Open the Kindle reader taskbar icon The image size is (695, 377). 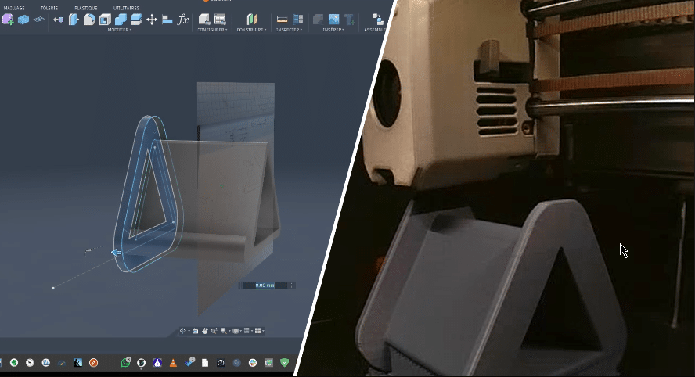click(77, 363)
